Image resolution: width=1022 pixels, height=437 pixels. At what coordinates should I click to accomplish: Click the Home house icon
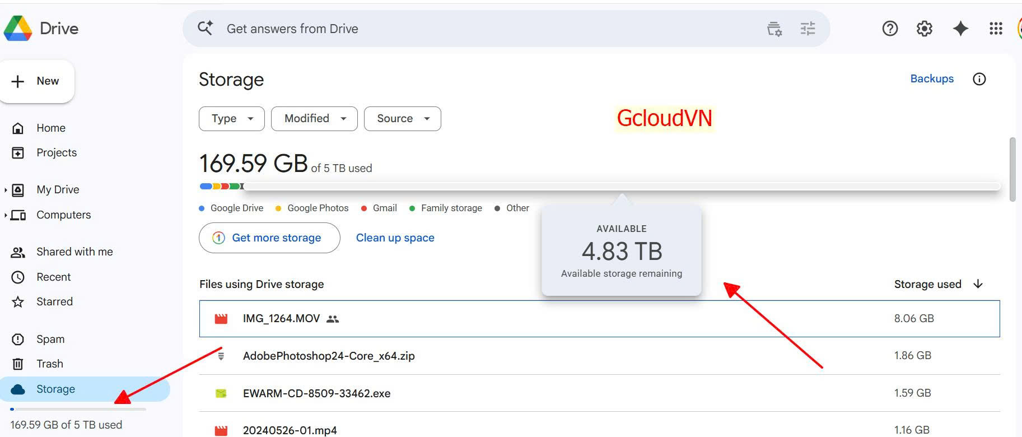click(18, 128)
